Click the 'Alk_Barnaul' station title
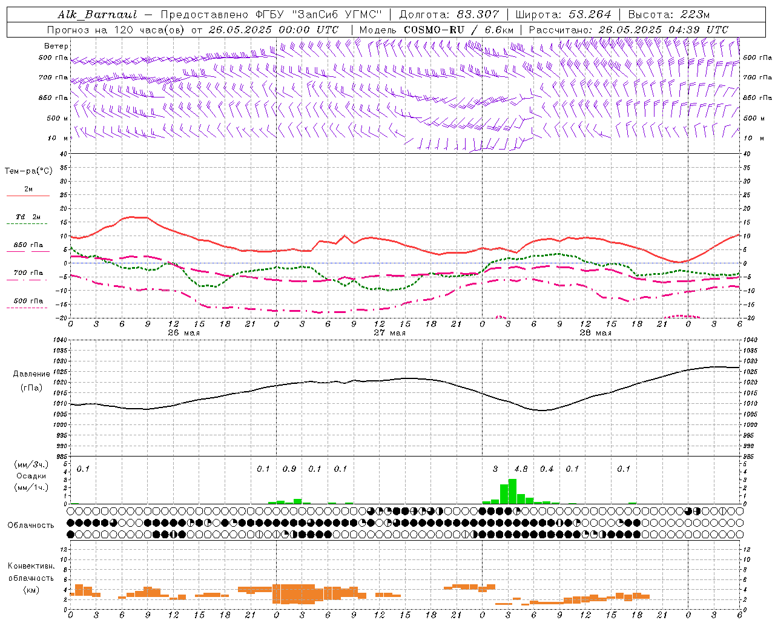 point(97,15)
